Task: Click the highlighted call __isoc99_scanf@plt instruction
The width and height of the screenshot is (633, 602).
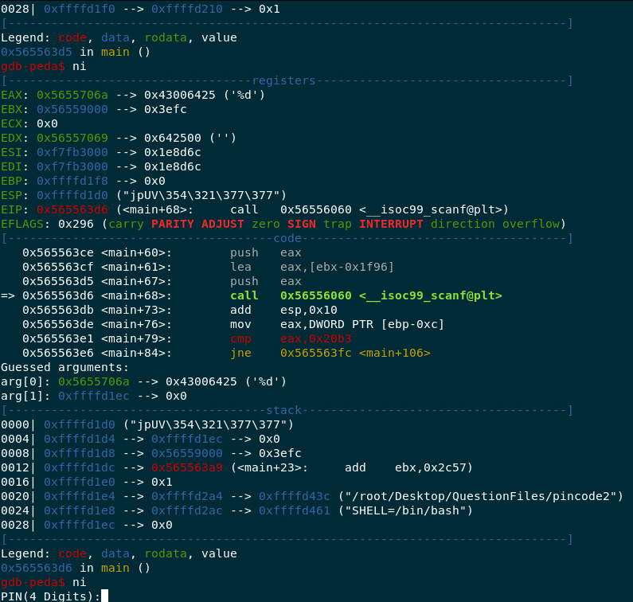Action: pyautogui.click(x=366, y=295)
